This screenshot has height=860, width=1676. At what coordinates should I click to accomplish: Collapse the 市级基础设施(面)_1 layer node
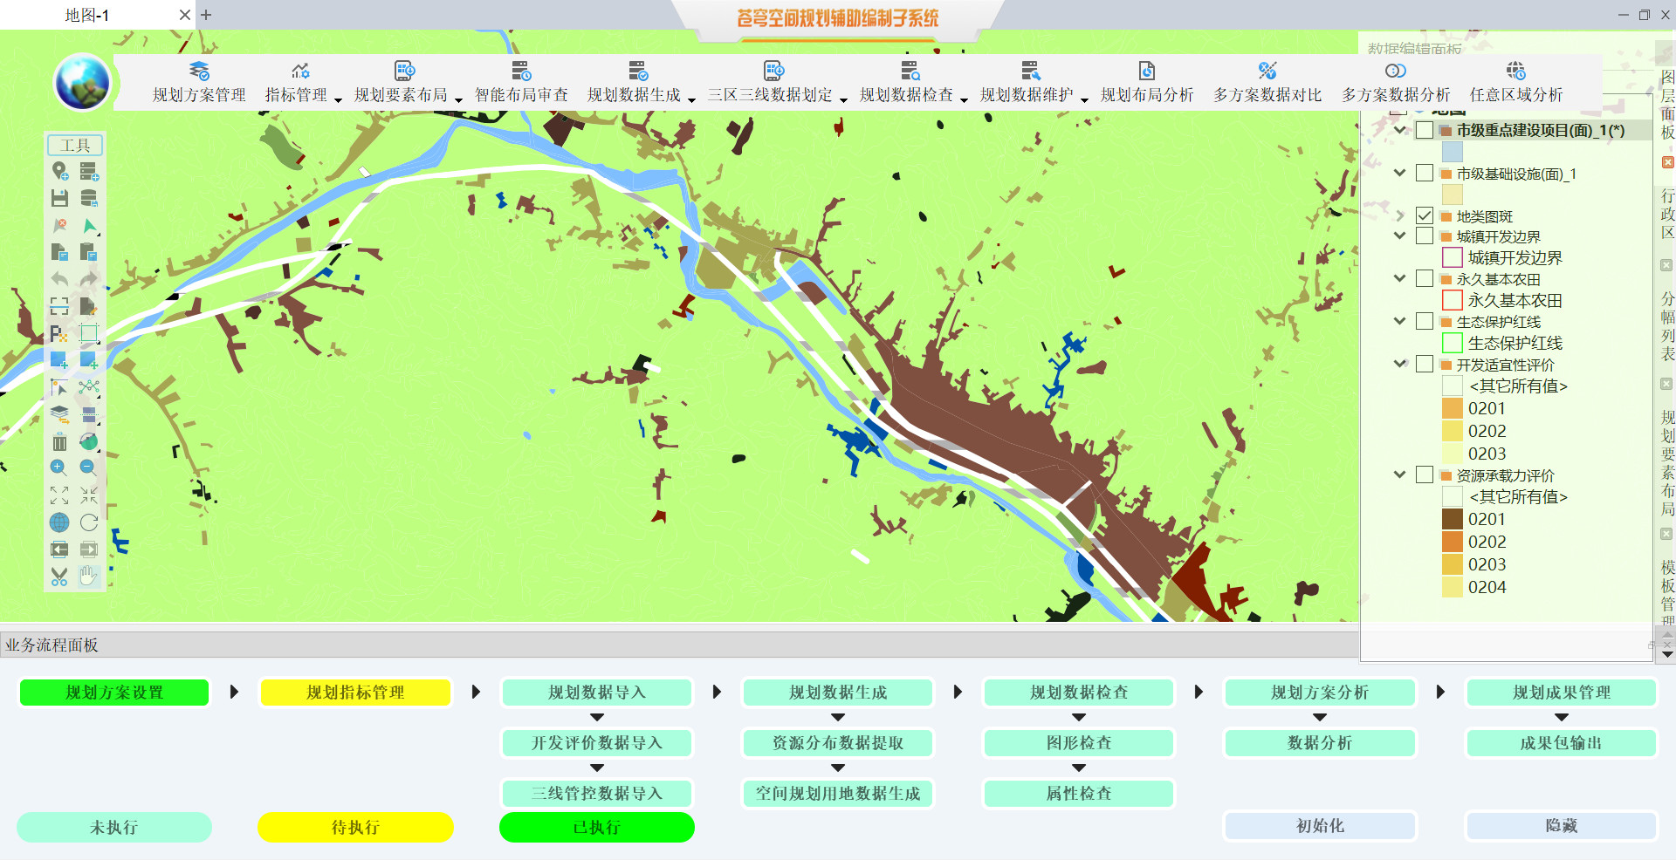coord(1400,173)
